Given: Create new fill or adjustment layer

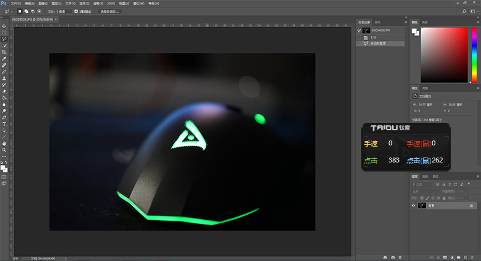Looking at the screenshot, I should pos(452,257).
